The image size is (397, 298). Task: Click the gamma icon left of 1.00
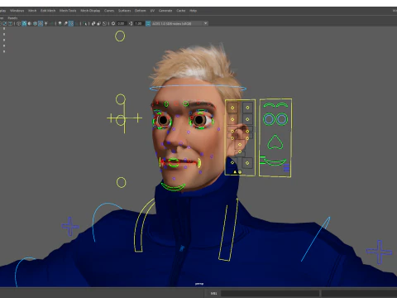coord(131,23)
